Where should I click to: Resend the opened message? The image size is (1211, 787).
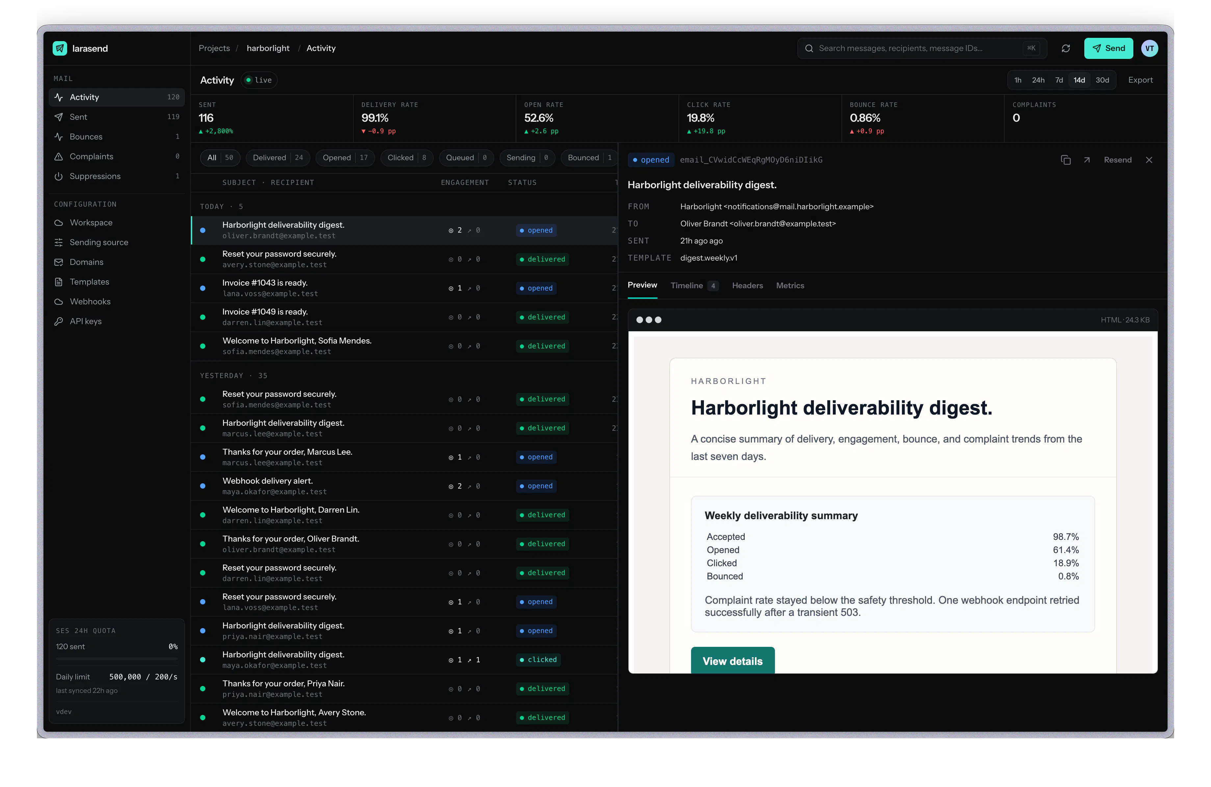click(x=1117, y=160)
